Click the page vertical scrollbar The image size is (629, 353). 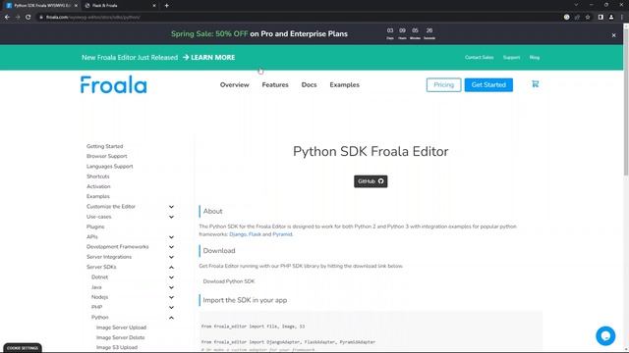(x=626, y=101)
